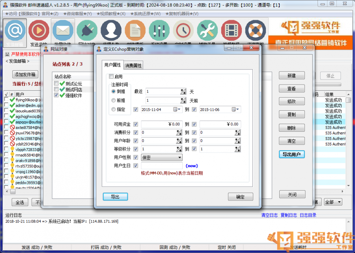Screen dimensions: 355x253
Task: Click stepper for 最近 days value
Action: [x=183, y=92]
